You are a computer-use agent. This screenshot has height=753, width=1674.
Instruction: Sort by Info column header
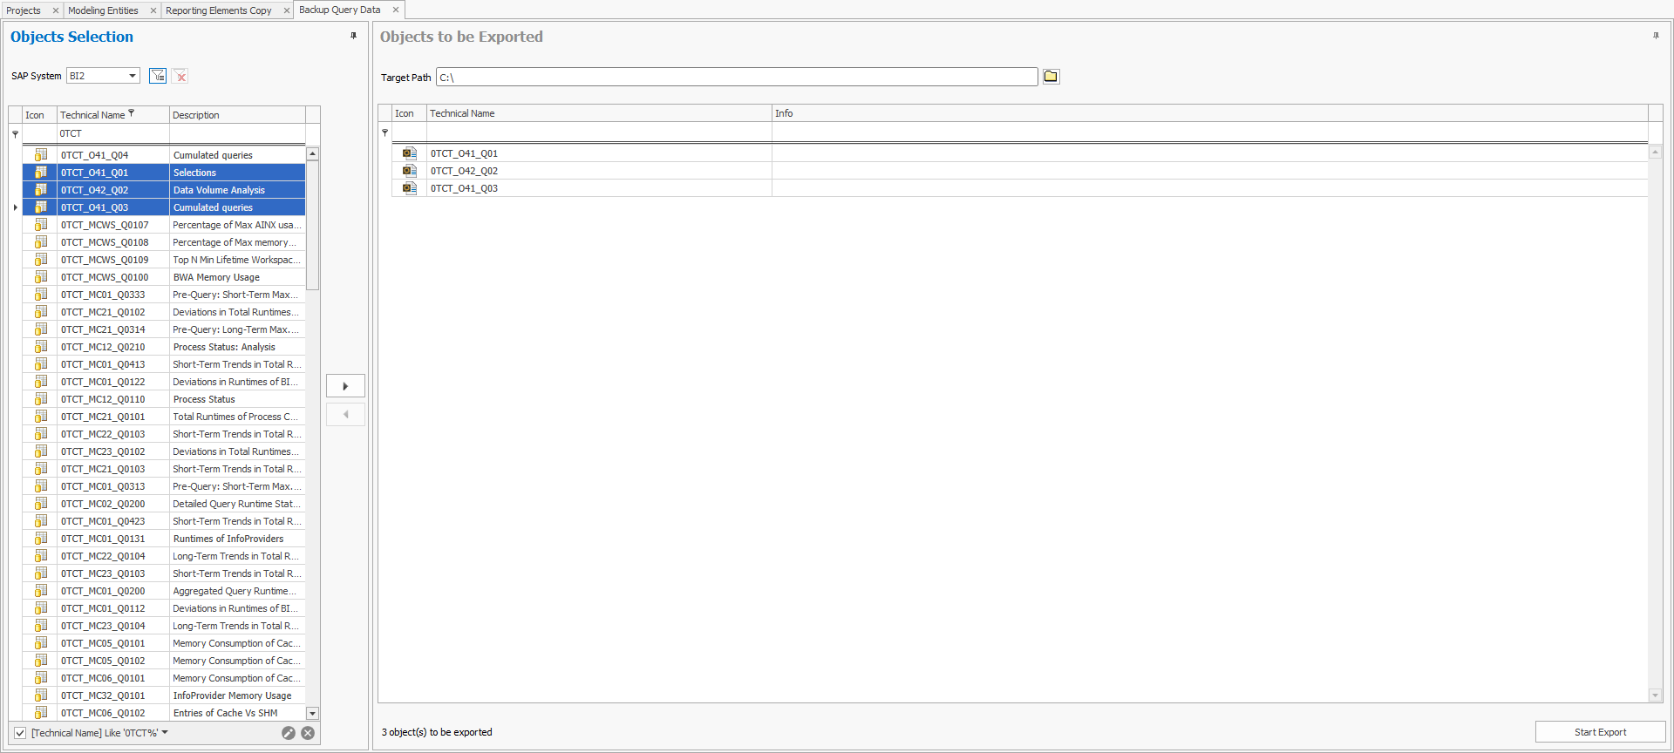click(x=1210, y=113)
